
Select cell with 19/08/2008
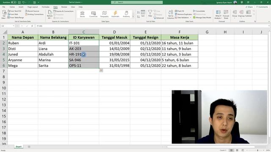point(114,54)
